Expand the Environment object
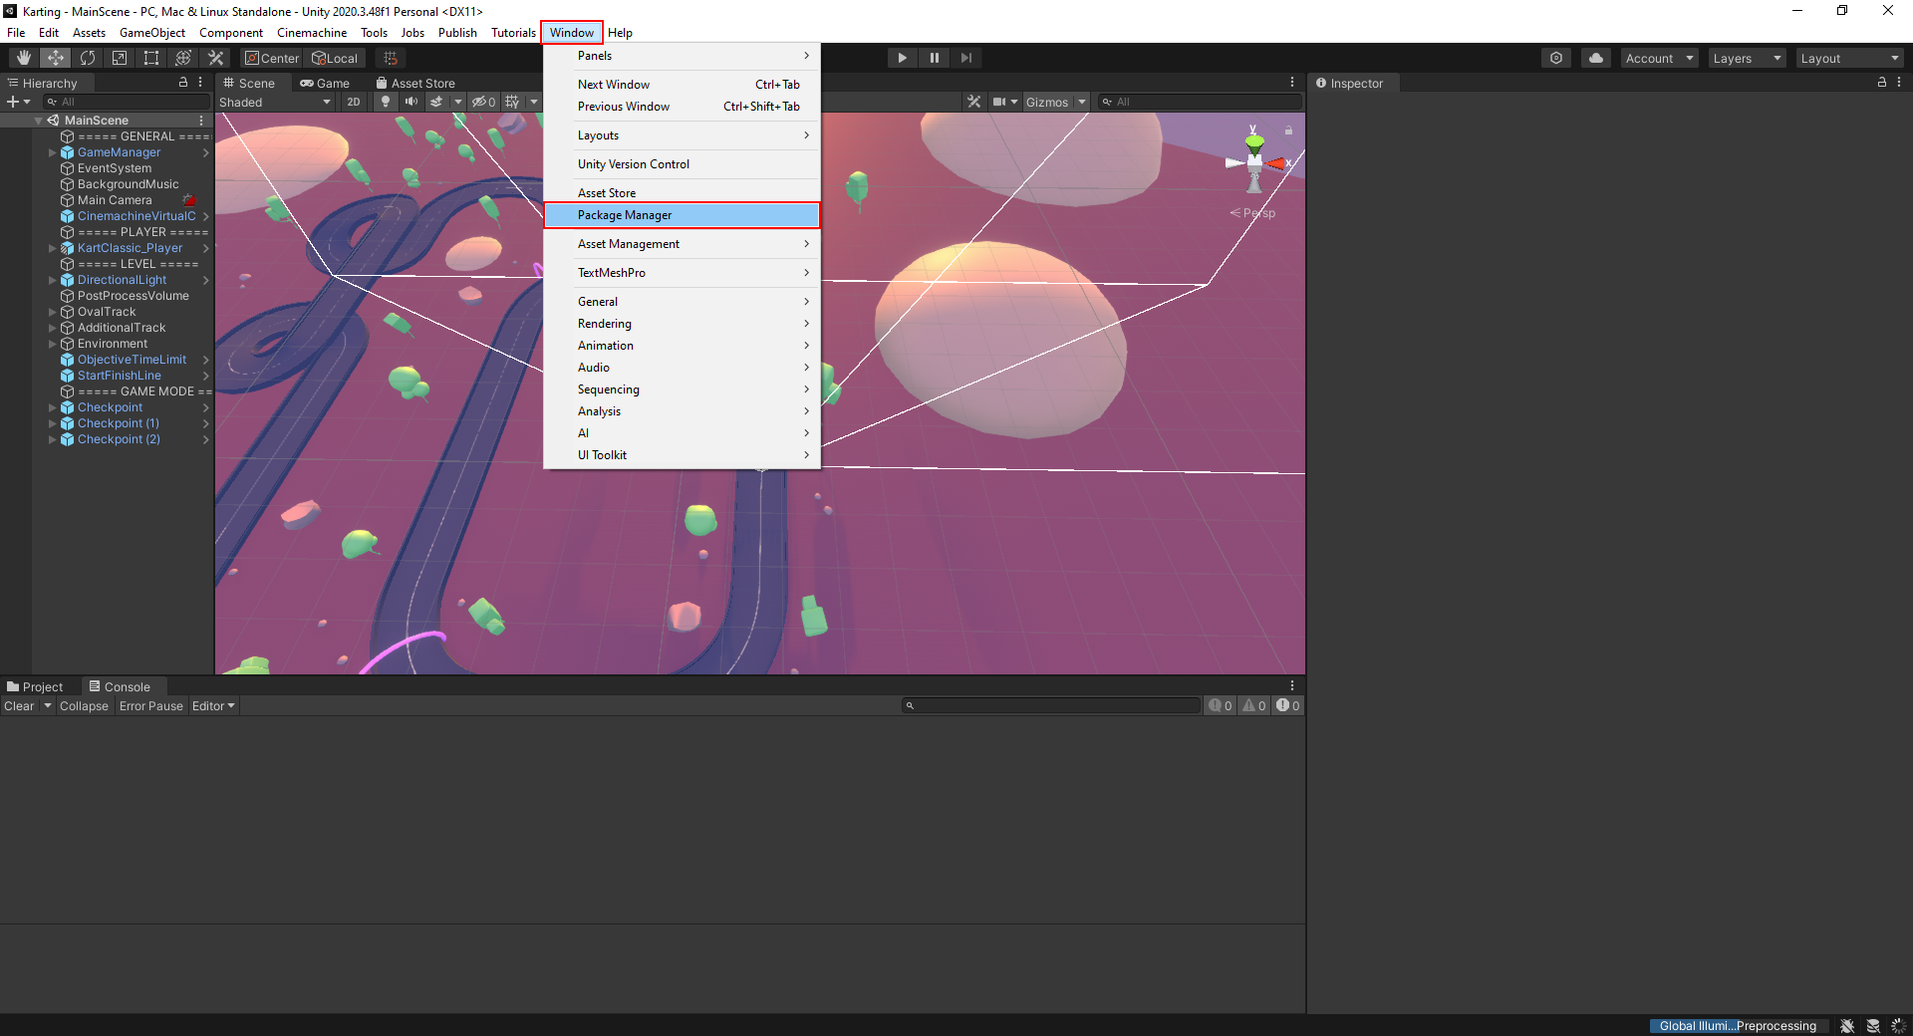The height and width of the screenshot is (1036, 1913). (x=53, y=344)
